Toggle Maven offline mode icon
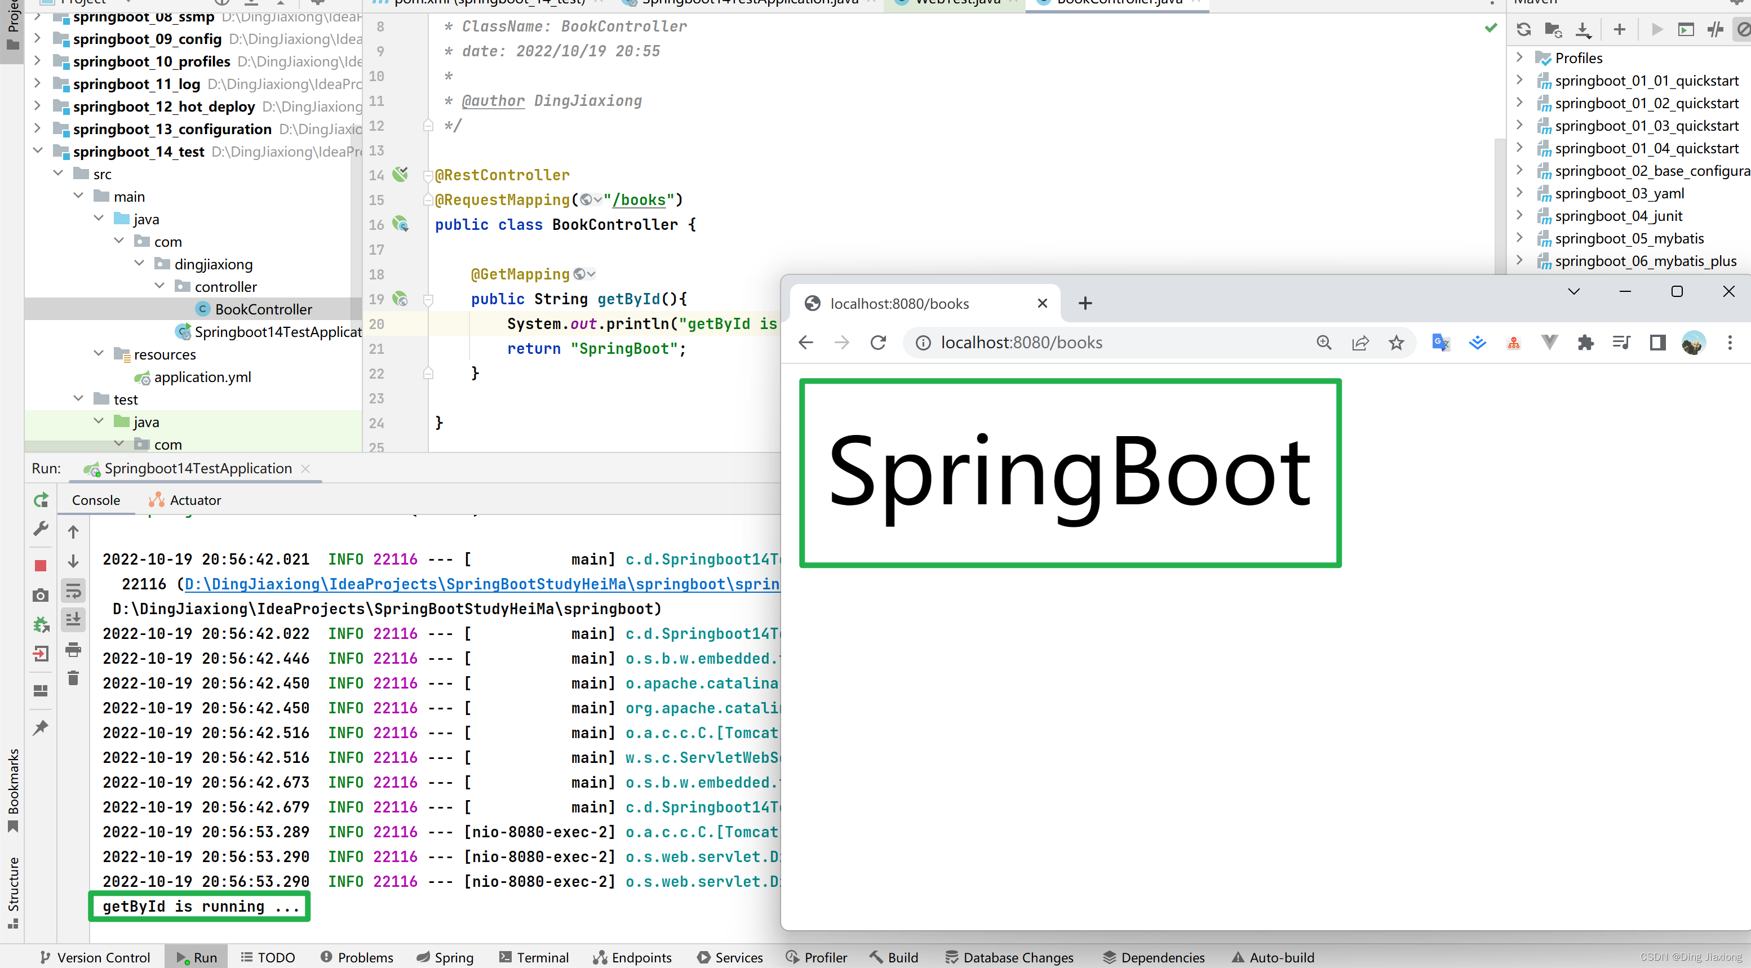This screenshot has width=1751, height=968. (1715, 29)
